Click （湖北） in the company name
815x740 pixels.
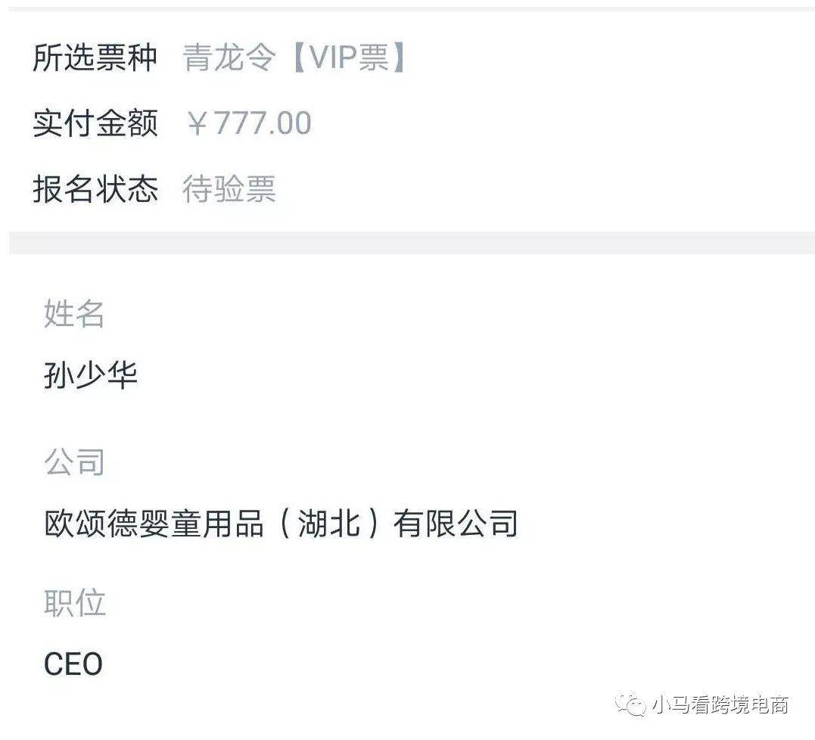pos(329,524)
